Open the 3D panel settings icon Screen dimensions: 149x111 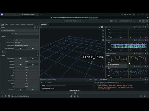102,27
